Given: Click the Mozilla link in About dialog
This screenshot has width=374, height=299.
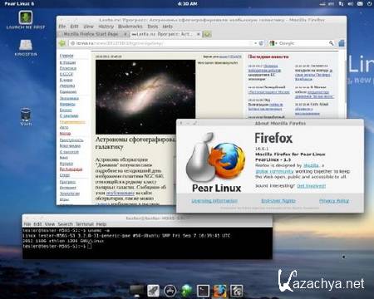Looking at the screenshot, I should pyautogui.click(x=311, y=165).
